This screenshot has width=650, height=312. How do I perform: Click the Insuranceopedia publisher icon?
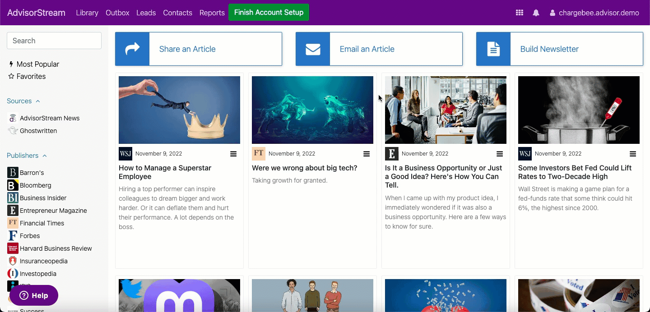(13, 261)
